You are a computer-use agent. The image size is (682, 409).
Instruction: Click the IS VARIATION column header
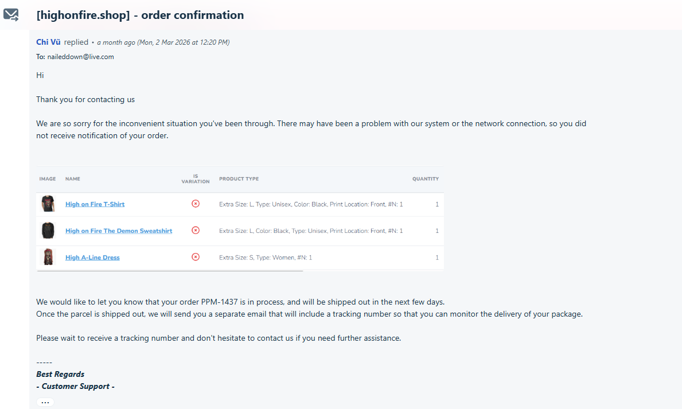tap(196, 179)
